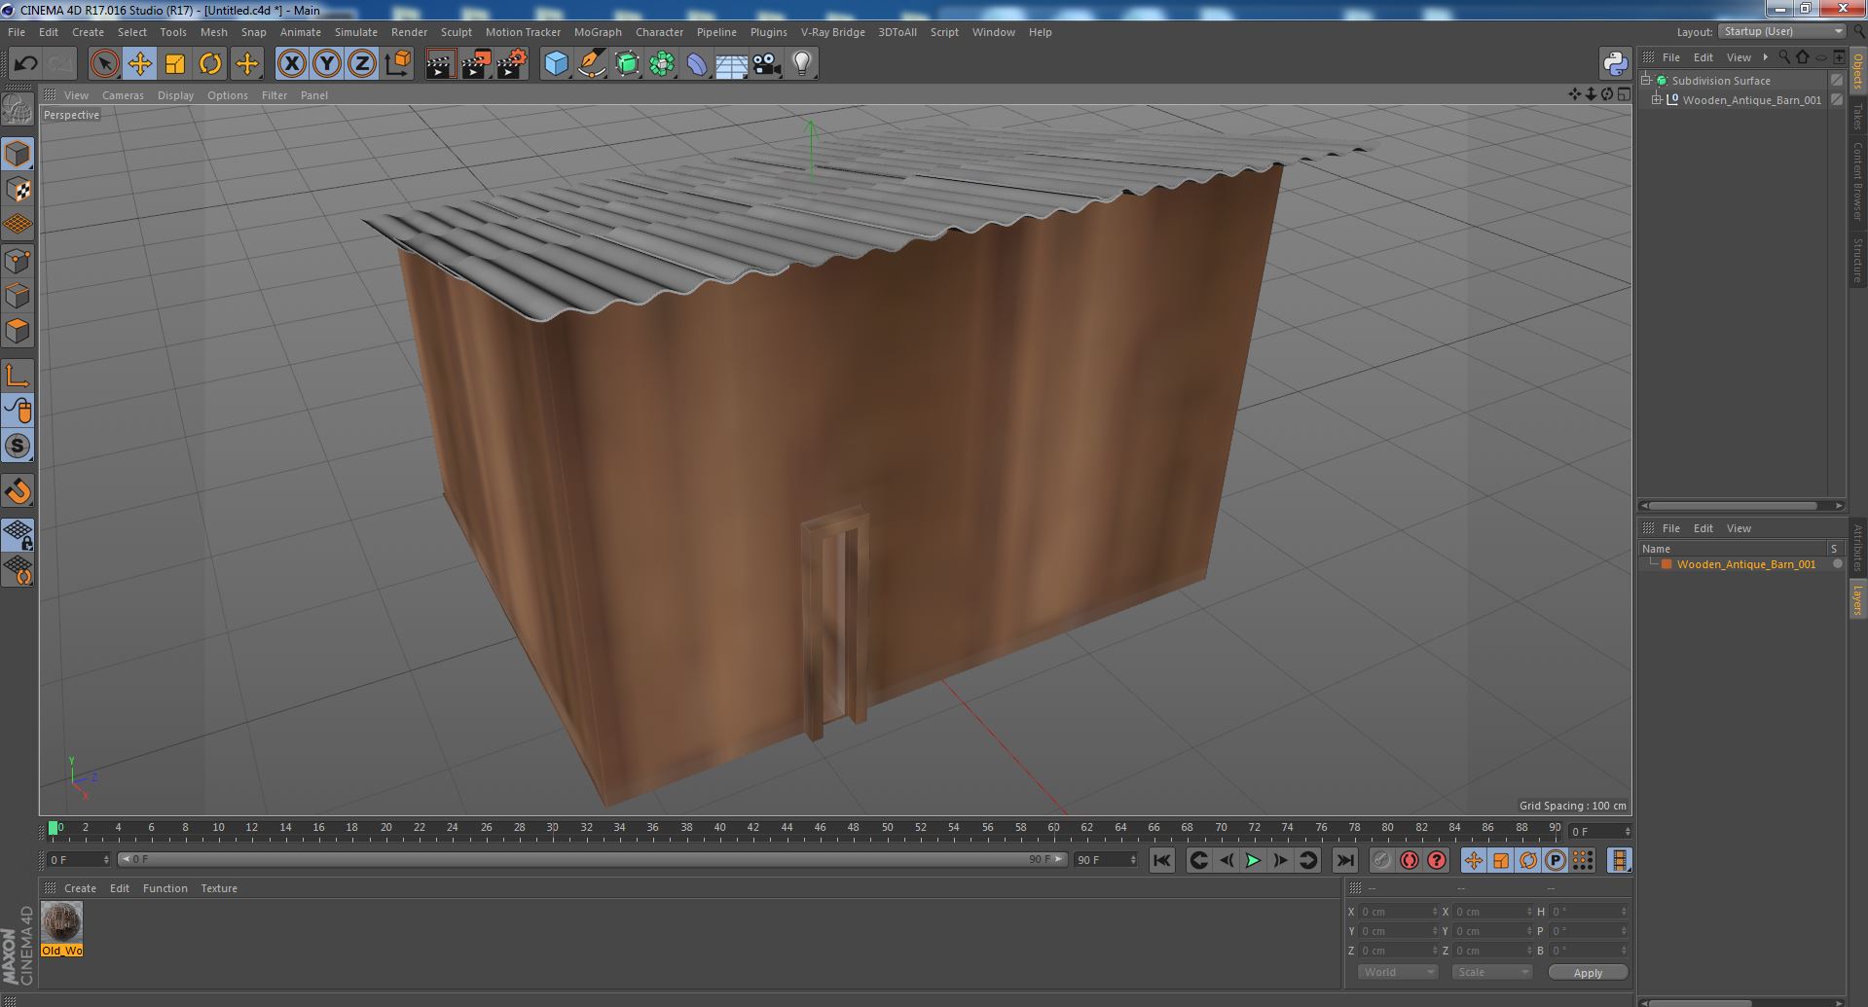
Task: Open Object Manager more-menus arrow
Action: pyautogui.click(x=1765, y=57)
